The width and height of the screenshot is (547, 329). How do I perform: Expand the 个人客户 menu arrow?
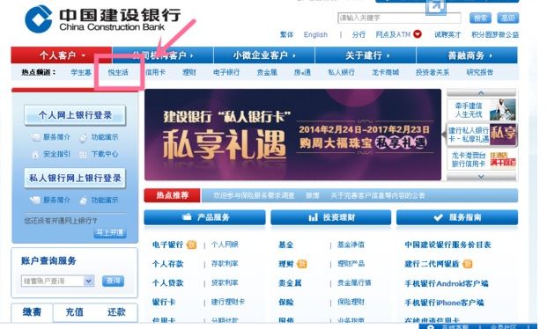[x=84, y=55]
